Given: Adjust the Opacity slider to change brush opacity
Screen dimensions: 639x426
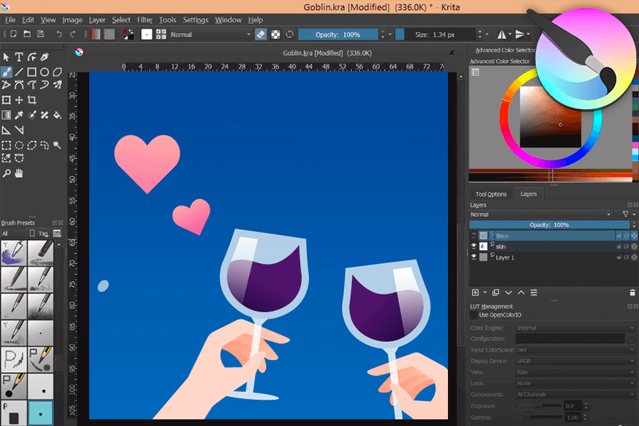Looking at the screenshot, I should click(339, 34).
